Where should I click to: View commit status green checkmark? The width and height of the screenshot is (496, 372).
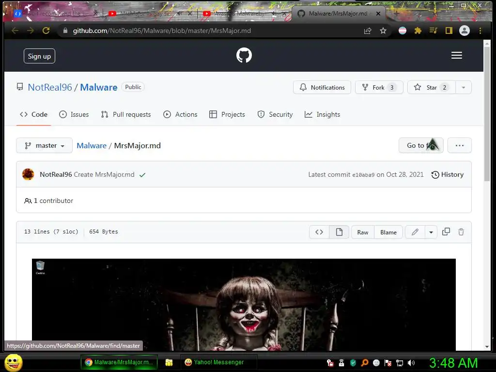click(142, 174)
